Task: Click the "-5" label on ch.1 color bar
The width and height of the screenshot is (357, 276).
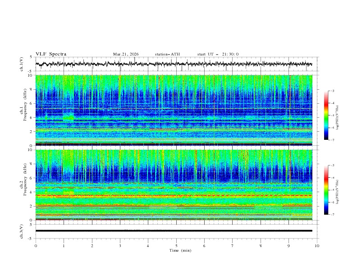Action: tap(332, 115)
